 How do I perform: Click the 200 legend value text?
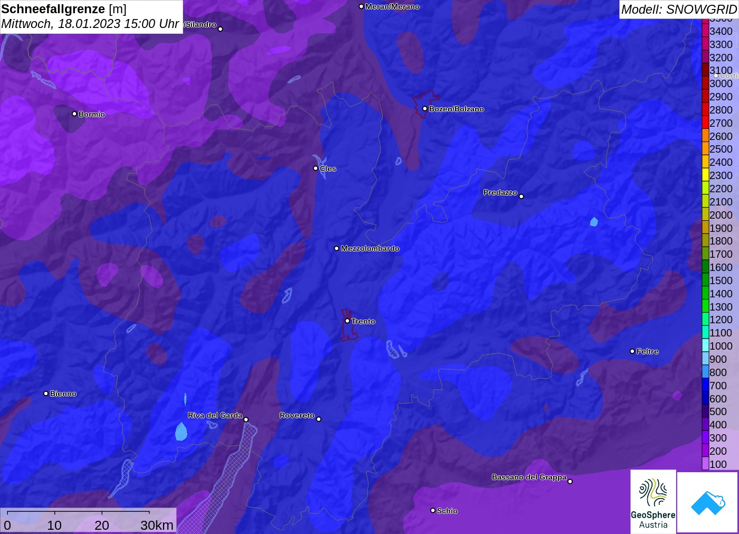[x=718, y=451]
